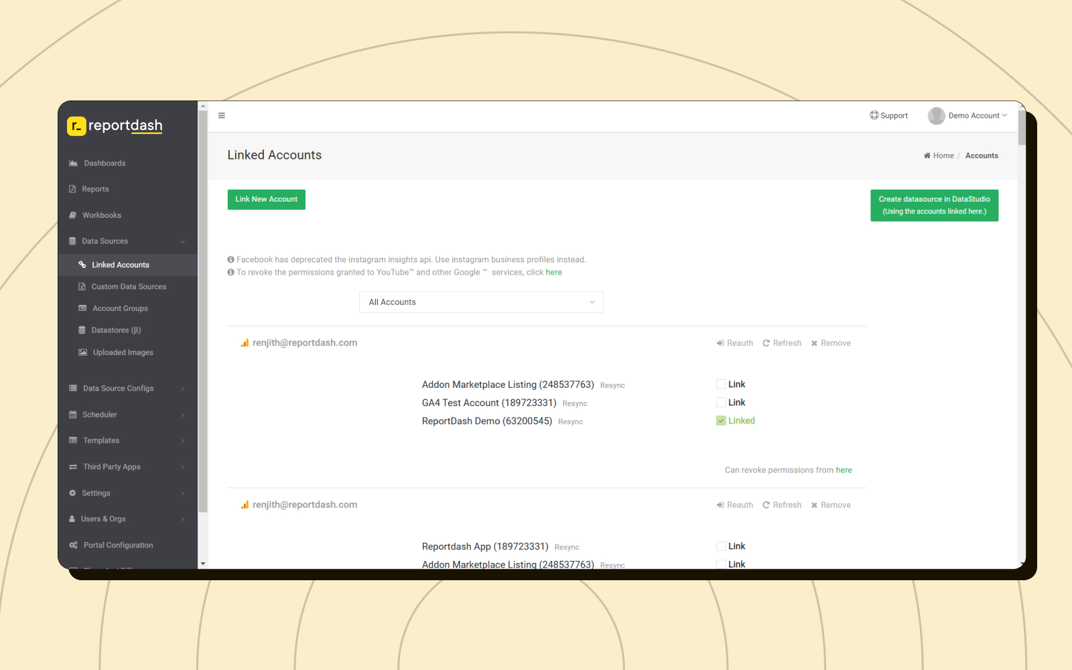The image size is (1072, 670).
Task: Select Custom Data Sources submenu item
Action: (129, 287)
